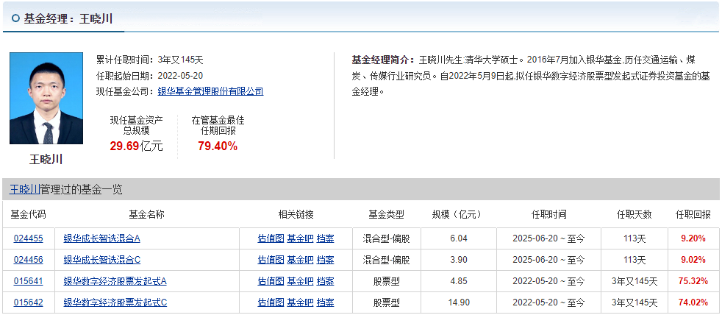Click the 基金名称 column header
The width and height of the screenshot is (722, 315).
[146, 214]
